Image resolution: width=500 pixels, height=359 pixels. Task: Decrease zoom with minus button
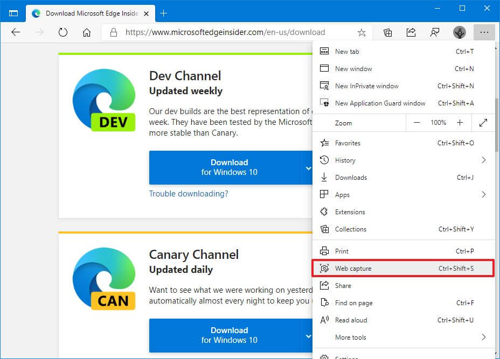pyautogui.click(x=416, y=123)
